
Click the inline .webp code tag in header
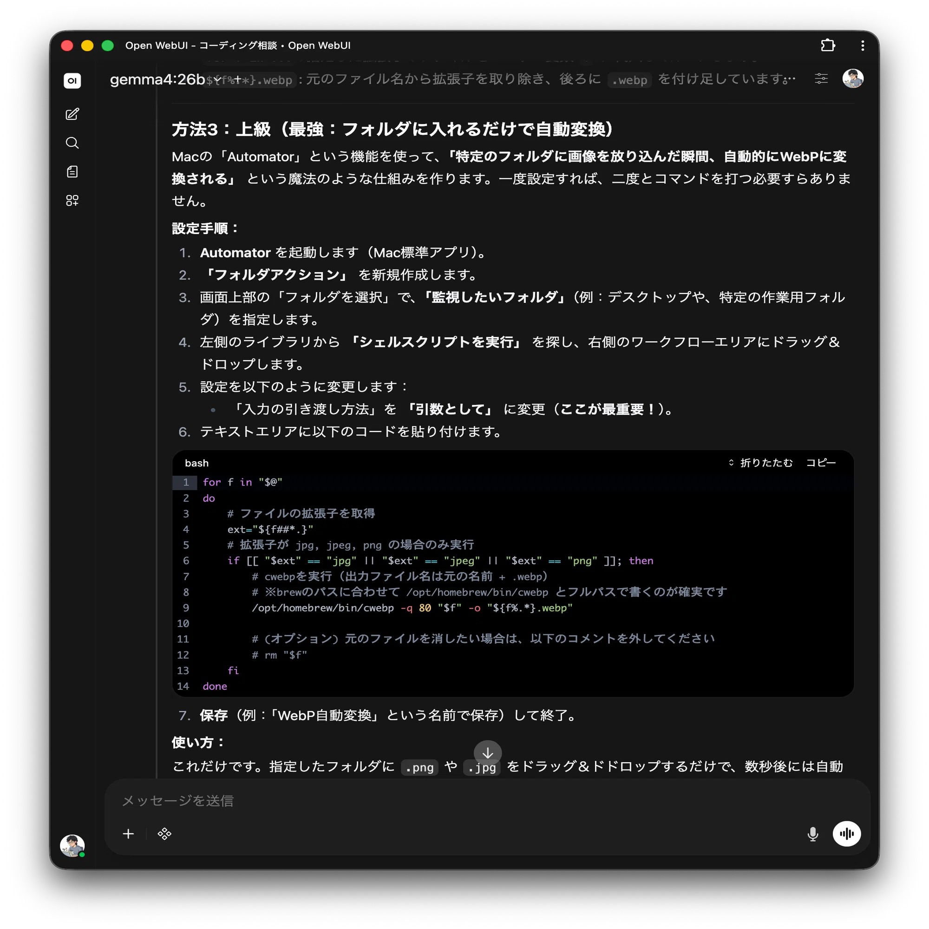coord(629,80)
